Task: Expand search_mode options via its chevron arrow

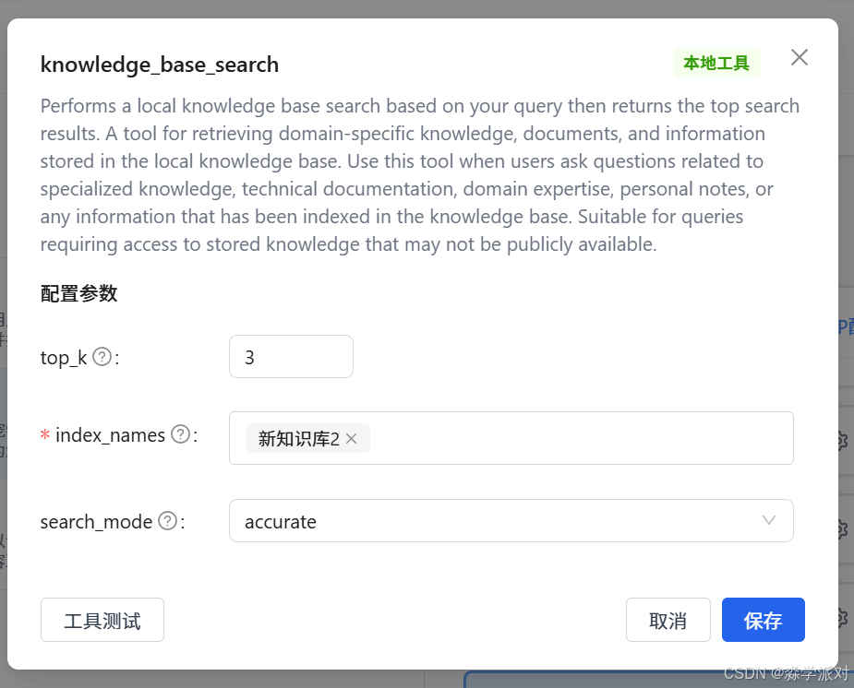Action: pyautogui.click(x=769, y=520)
